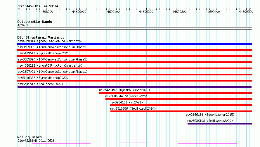Screen dimensions: 260x147
Task: Open the esv2657051 1000GenomesConsortiumPhase1 label
Action: pyautogui.click(x=53, y=72)
